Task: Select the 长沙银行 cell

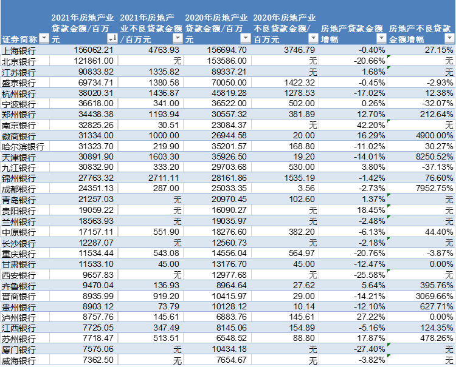Action: [x=26, y=243]
